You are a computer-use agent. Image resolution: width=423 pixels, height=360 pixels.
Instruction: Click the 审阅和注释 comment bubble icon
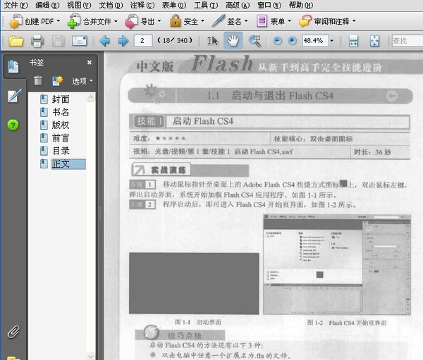305,21
